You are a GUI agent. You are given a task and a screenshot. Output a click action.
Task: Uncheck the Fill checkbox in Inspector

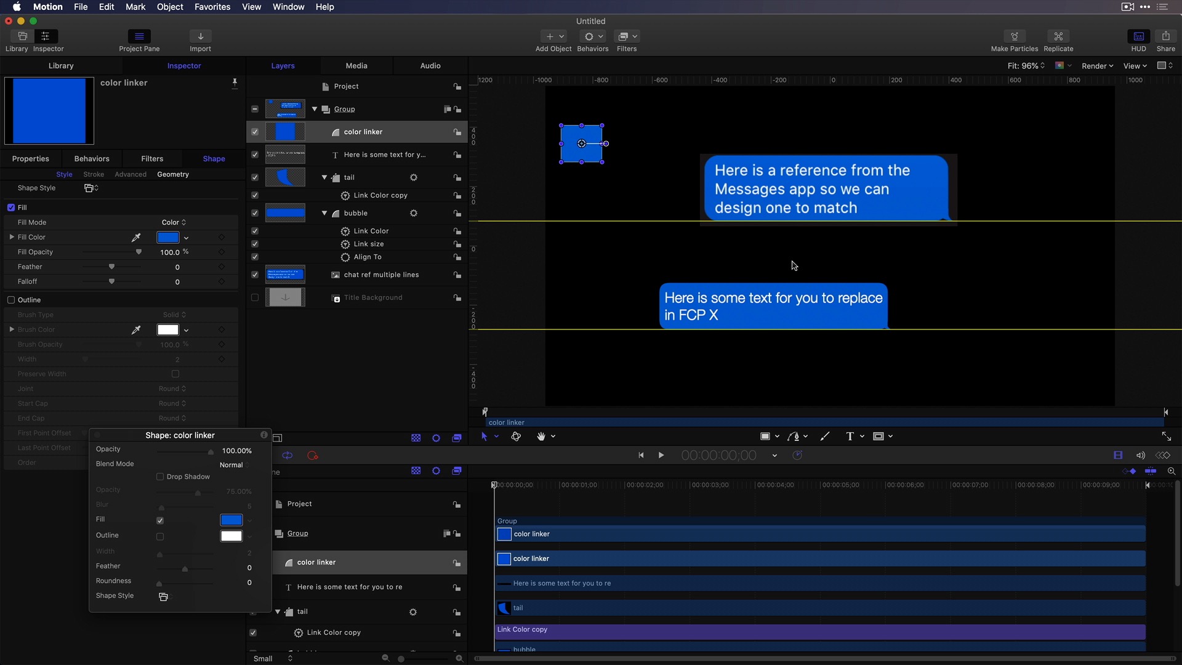11,208
